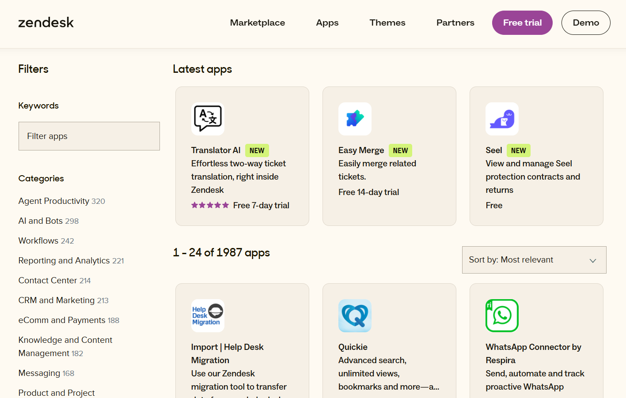
Task: Click the Translator AI five-star rating
Action: (210, 205)
